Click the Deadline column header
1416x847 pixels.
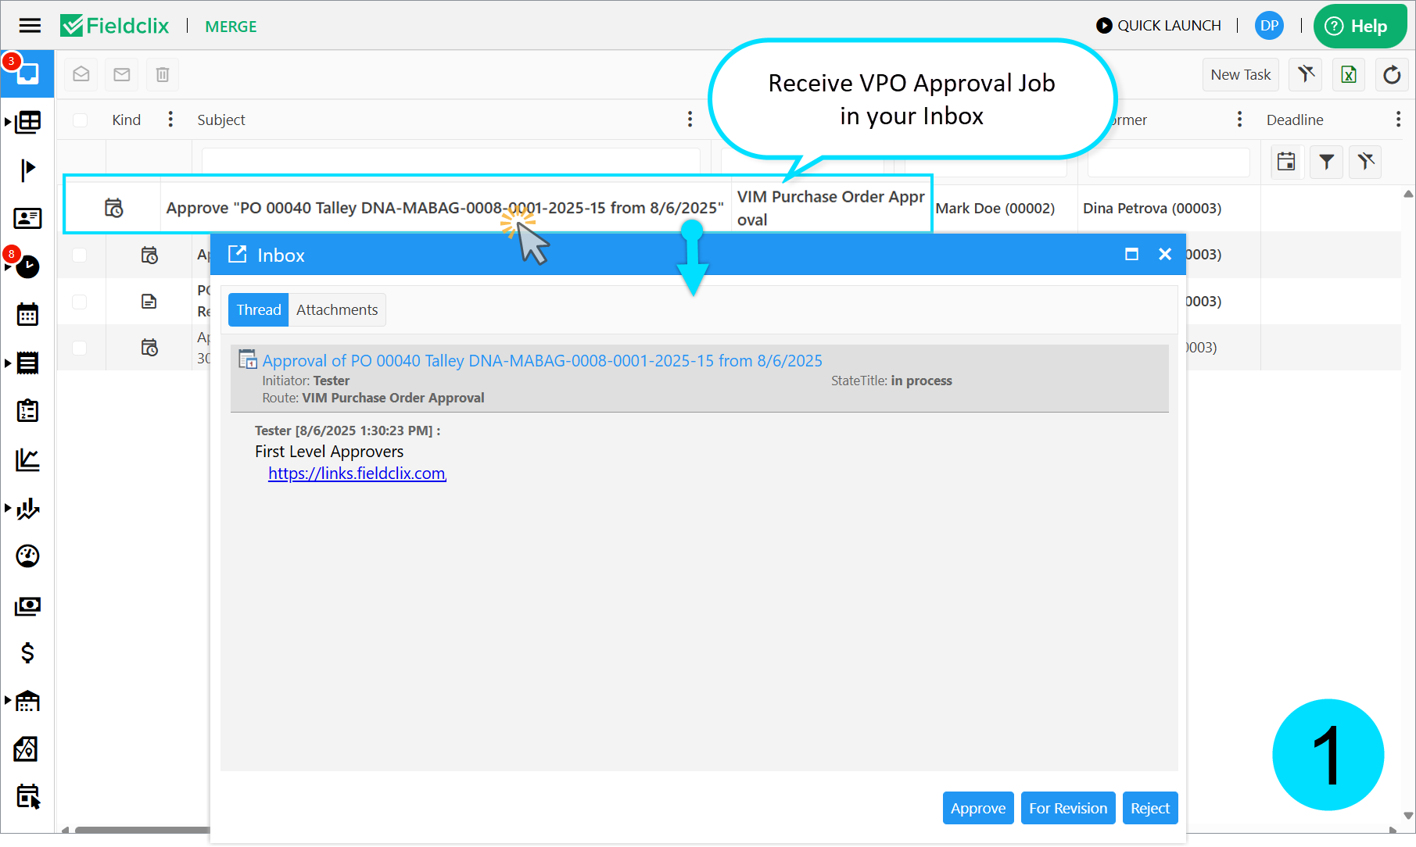(1295, 120)
